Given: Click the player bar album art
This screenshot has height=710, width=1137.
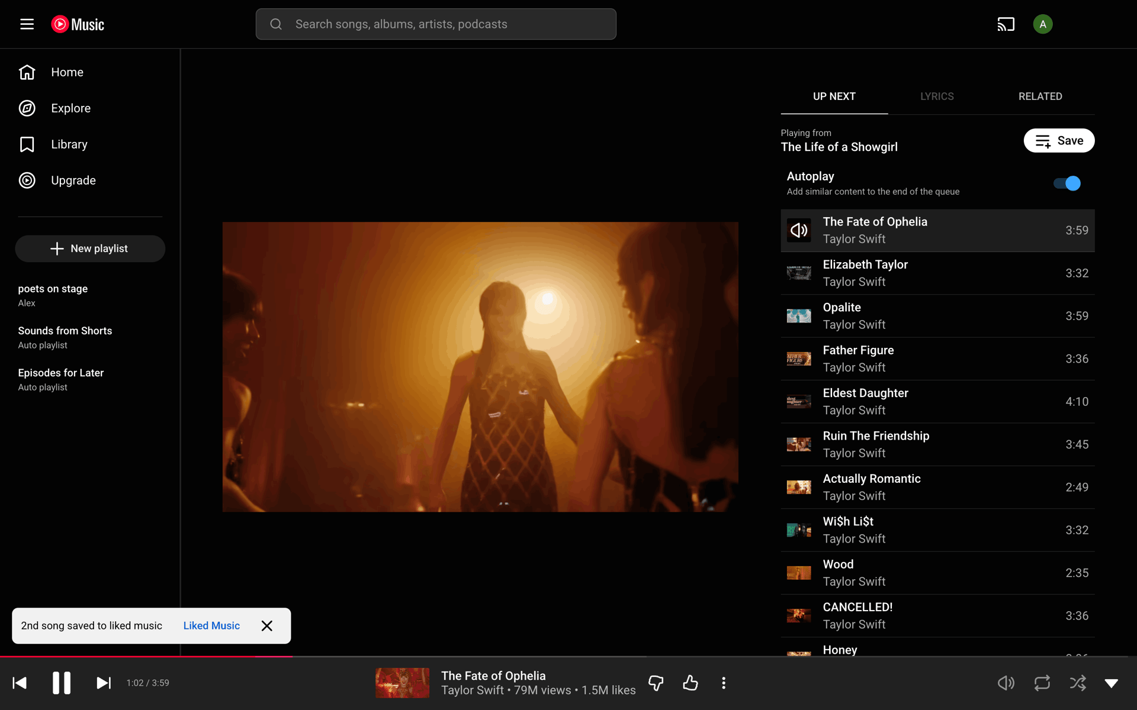Looking at the screenshot, I should click(x=403, y=683).
